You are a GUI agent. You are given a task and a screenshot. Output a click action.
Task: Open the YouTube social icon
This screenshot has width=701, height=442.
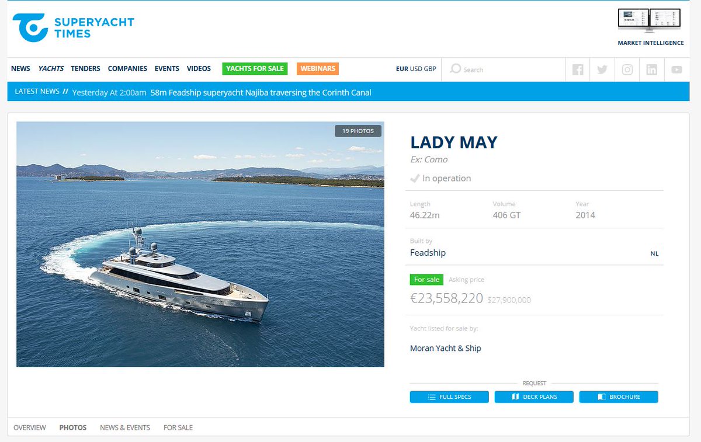pos(676,69)
